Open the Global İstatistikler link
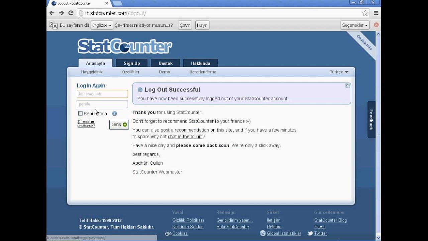428x241 pixels. 284,233
